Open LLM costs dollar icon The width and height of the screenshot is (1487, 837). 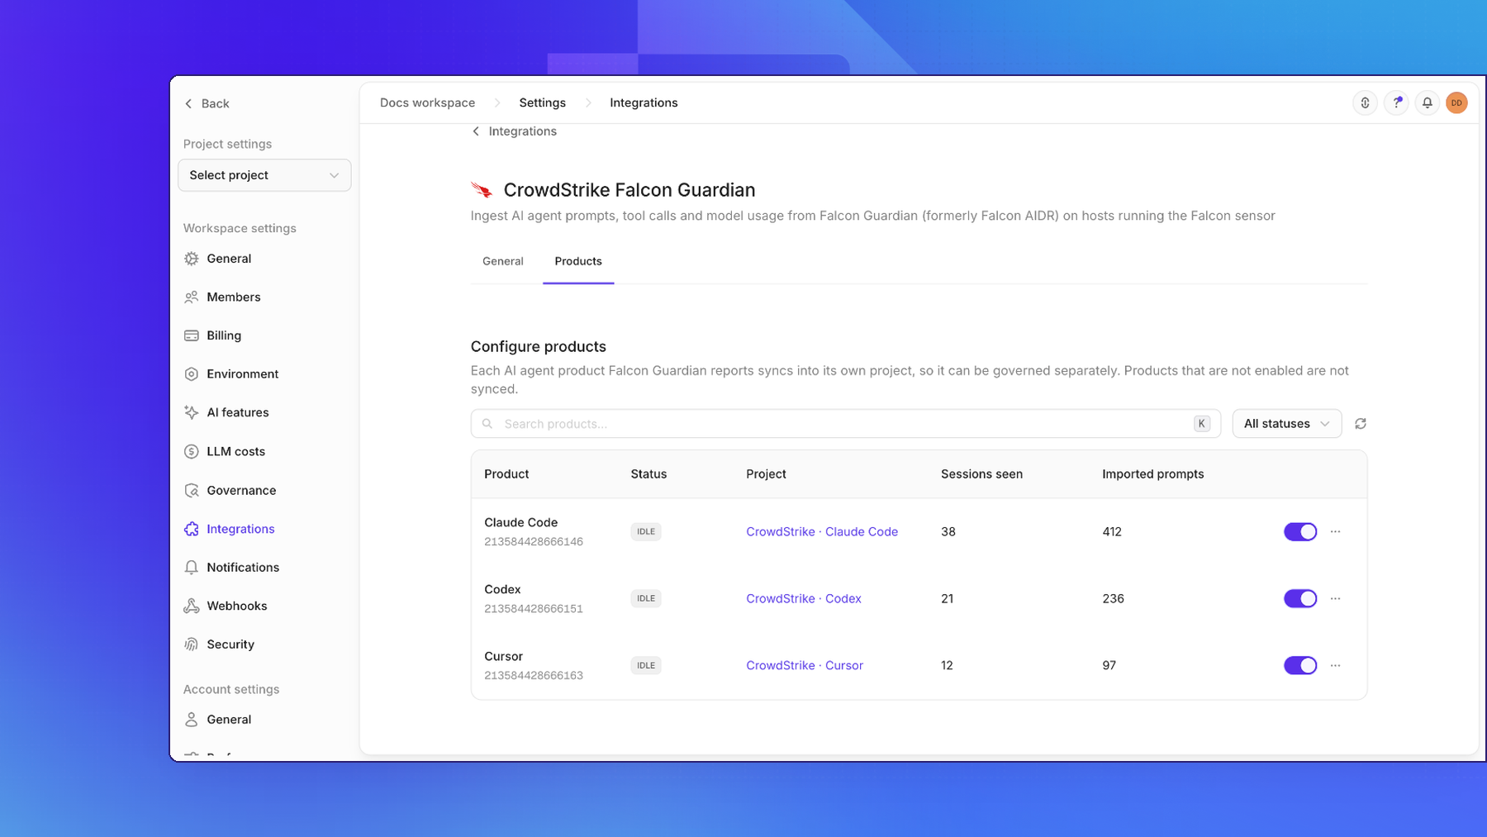click(192, 451)
